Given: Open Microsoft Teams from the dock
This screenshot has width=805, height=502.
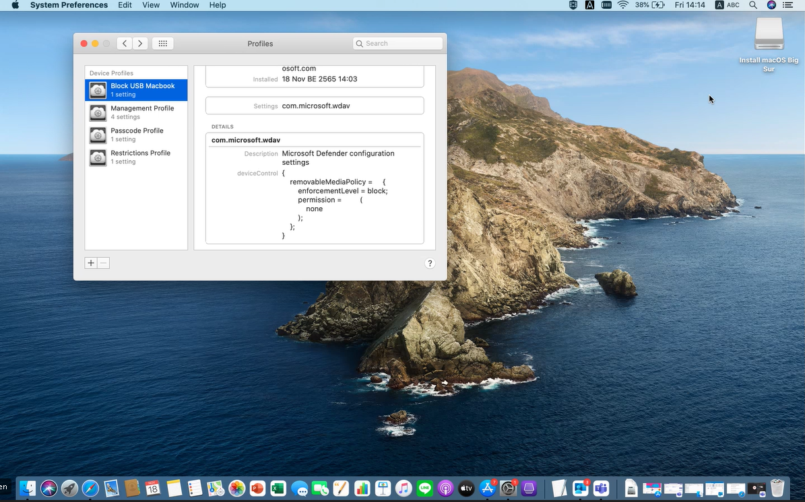Looking at the screenshot, I should point(601,489).
